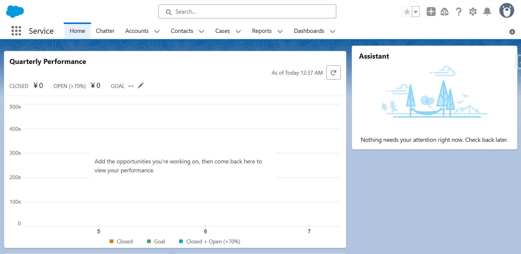Expand the Accounts dropdown chevron
Image resolution: width=521 pixels, height=254 pixels.
pos(157,31)
